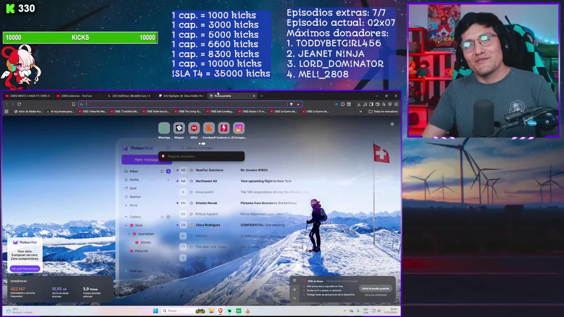Show hidden system tray icons chevron
Image resolution: width=564 pixels, height=317 pixels.
pyautogui.click(x=345, y=311)
